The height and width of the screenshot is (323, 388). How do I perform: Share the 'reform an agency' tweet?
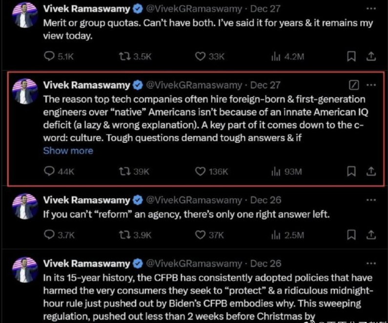click(371, 235)
